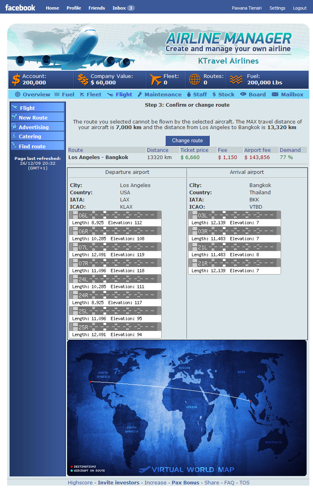Image resolution: width=313 pixels, height=492 pixels.
Task: Click the Logout link
Action: click(x=300, y=8)
